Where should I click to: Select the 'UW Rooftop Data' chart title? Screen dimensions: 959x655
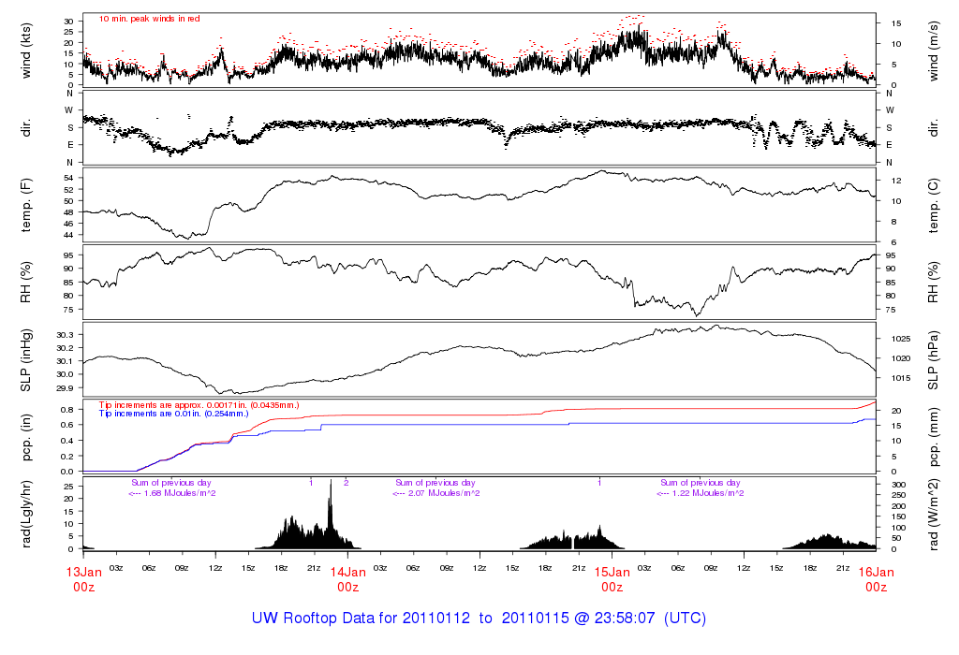[479, 618]
